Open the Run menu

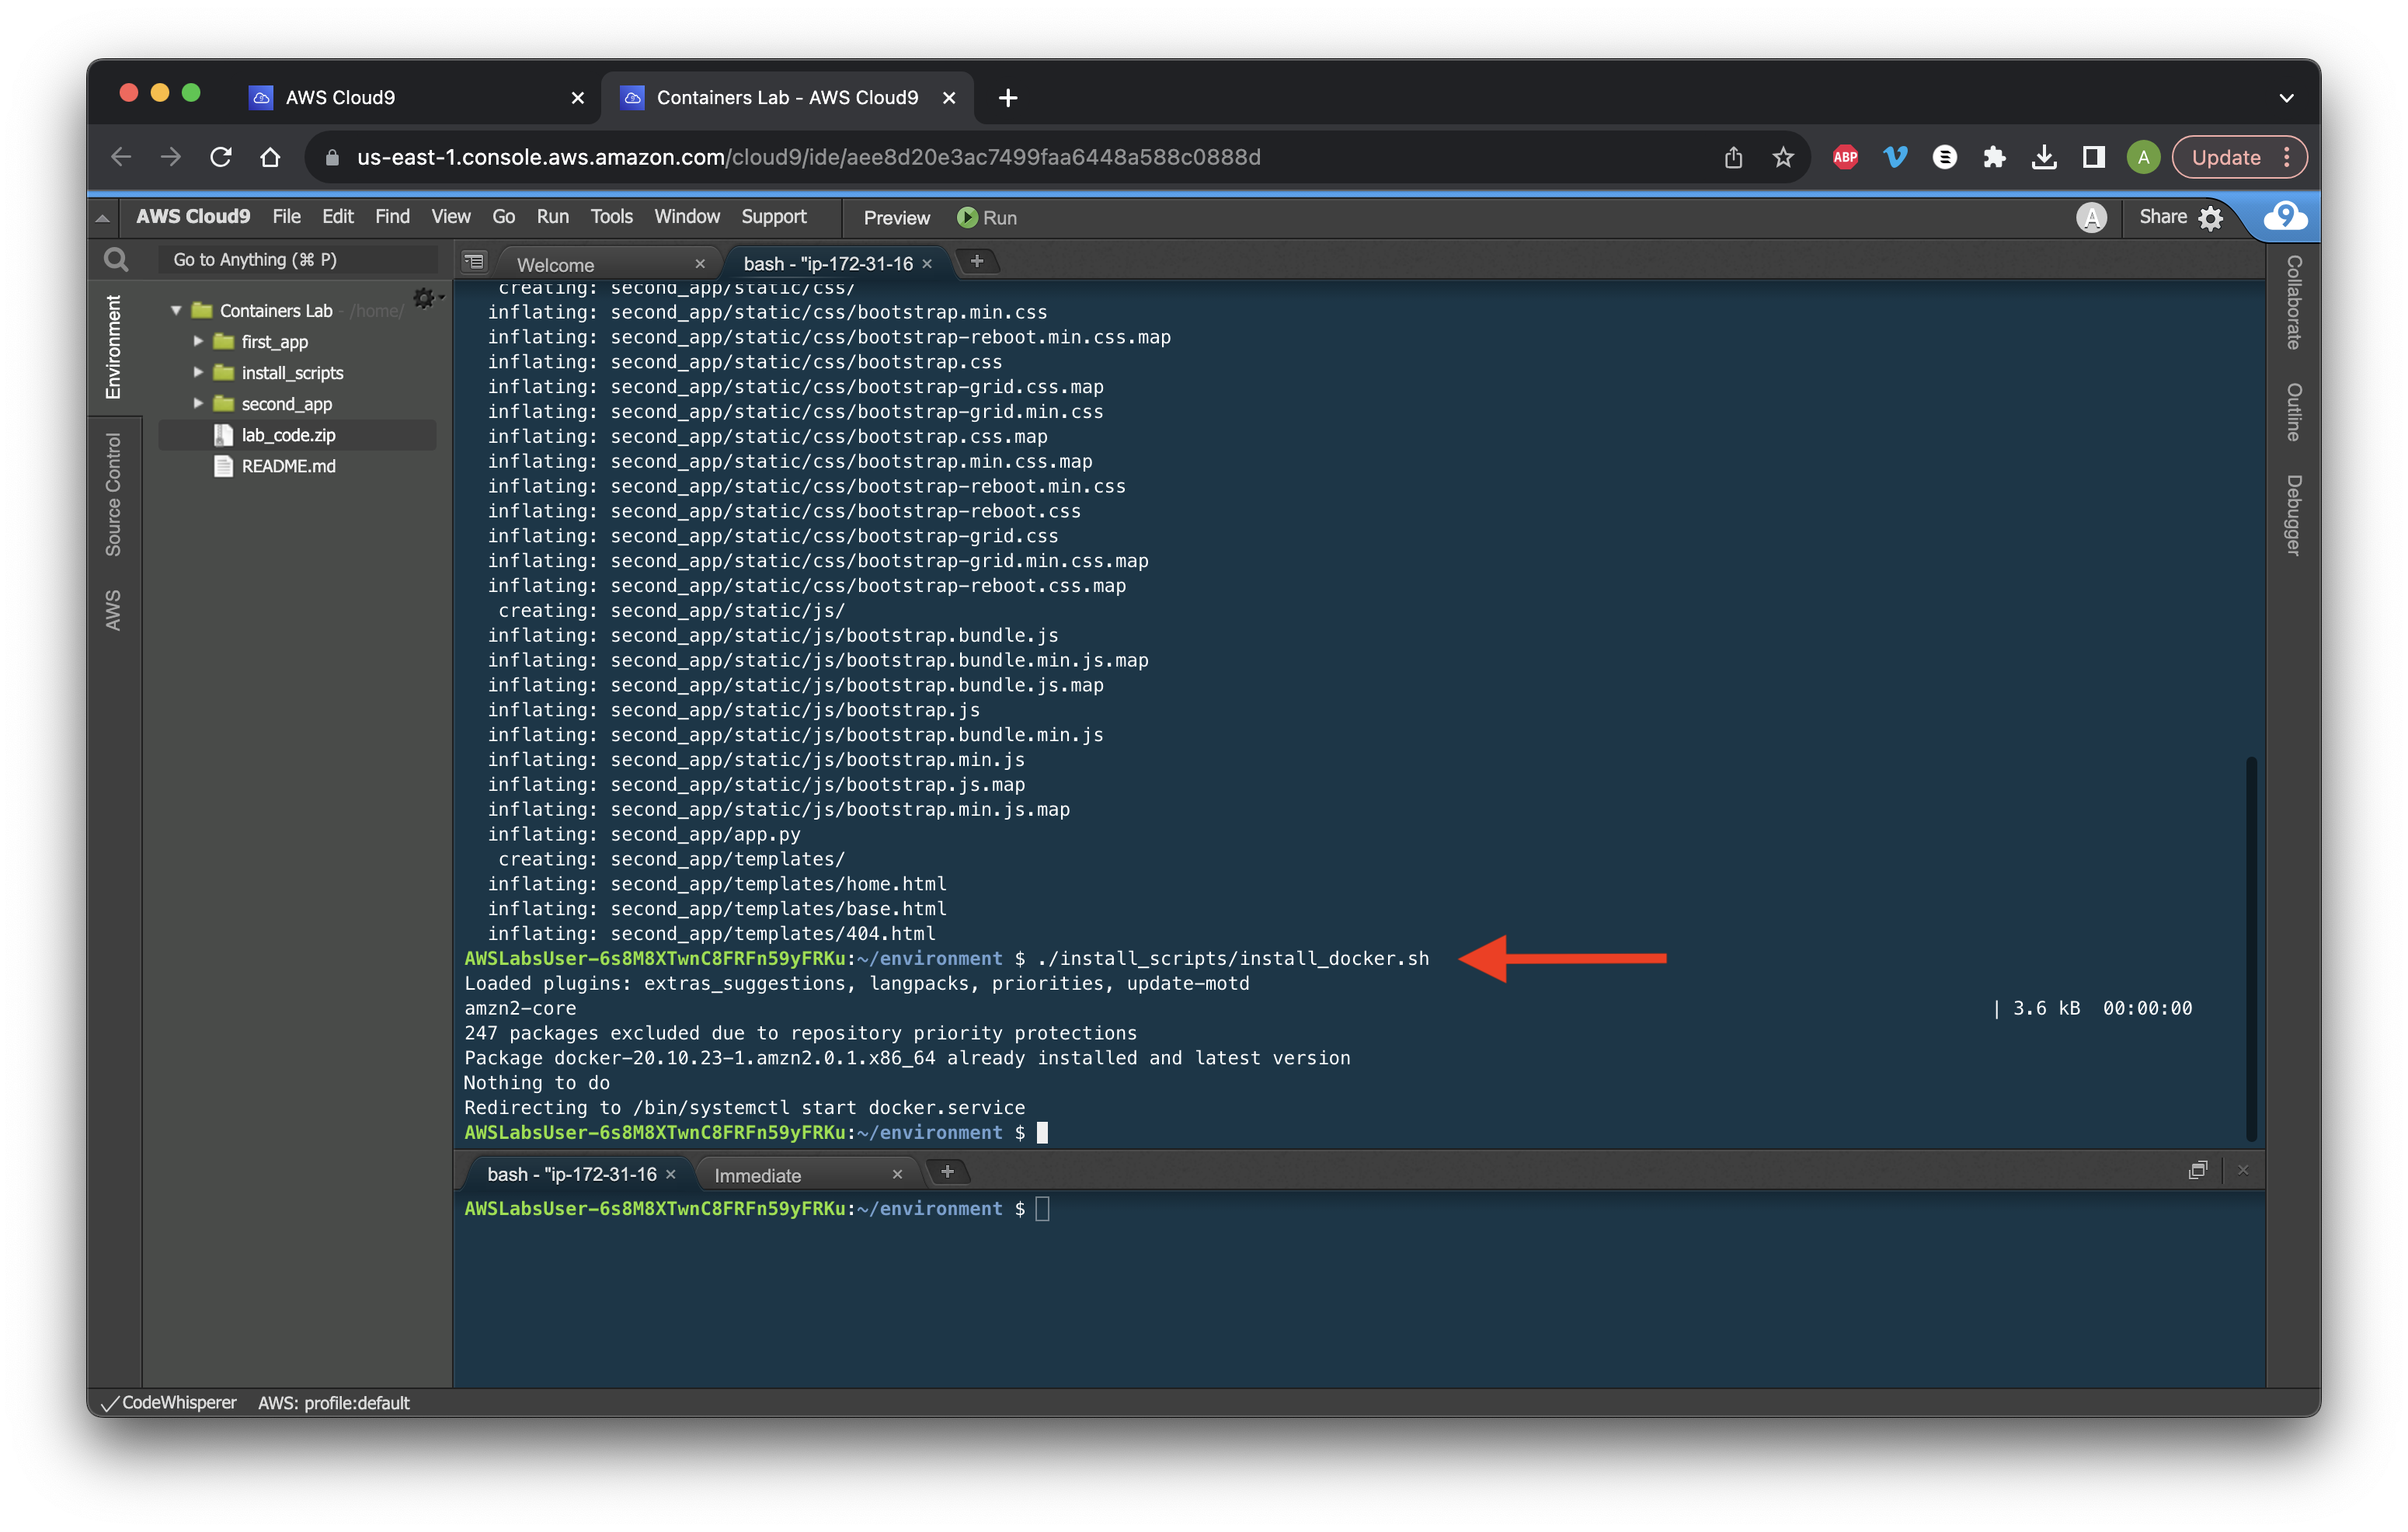[x=552, y=217]
